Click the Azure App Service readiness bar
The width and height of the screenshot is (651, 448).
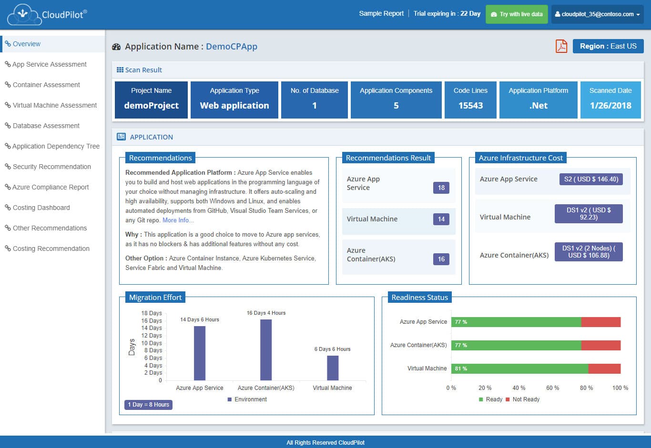(536, 322)
